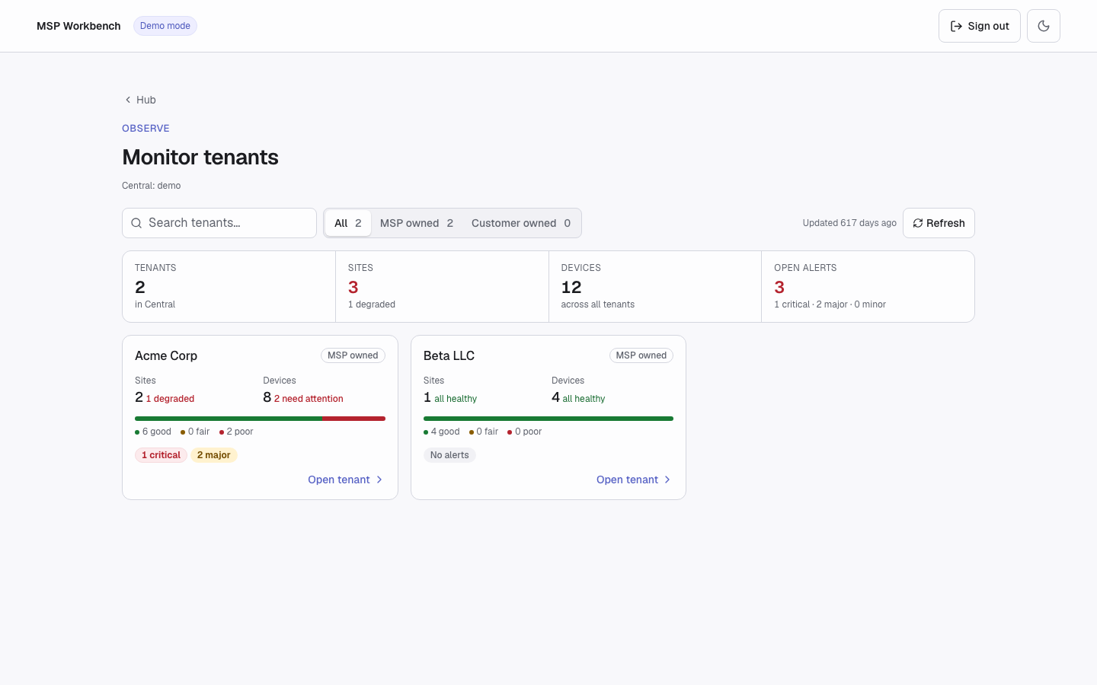
Task: Click the 'Central: demo' label
Action: point(152,186)
